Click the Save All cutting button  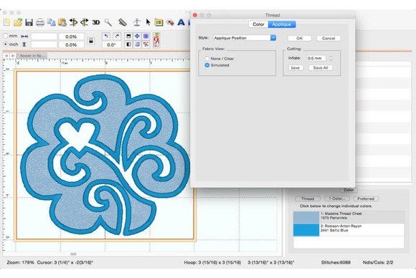tap(321, 68)
